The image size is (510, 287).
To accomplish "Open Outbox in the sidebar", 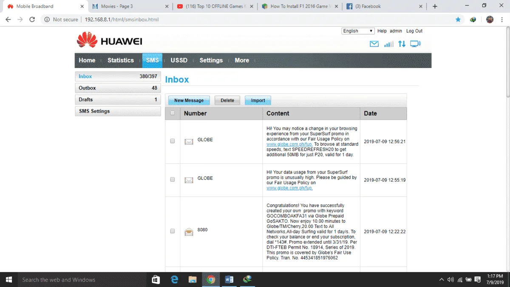I will (118, 88).
